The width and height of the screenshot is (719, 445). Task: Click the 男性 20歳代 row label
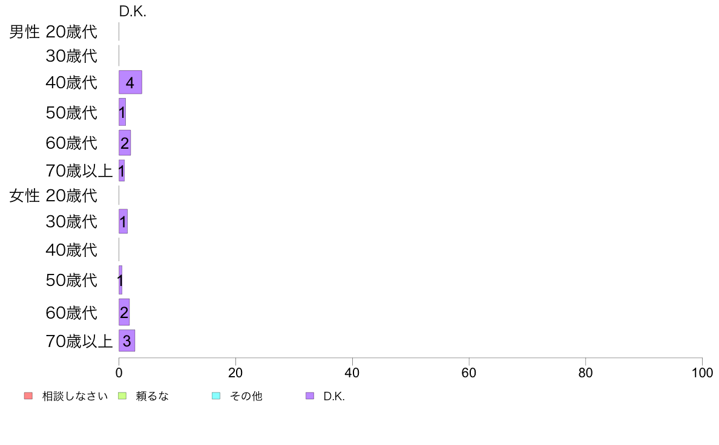[53, 31]
